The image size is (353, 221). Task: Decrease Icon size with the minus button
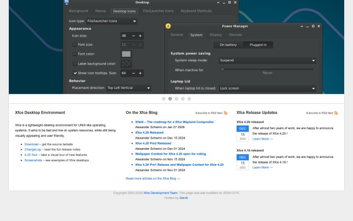click(133, 36)
